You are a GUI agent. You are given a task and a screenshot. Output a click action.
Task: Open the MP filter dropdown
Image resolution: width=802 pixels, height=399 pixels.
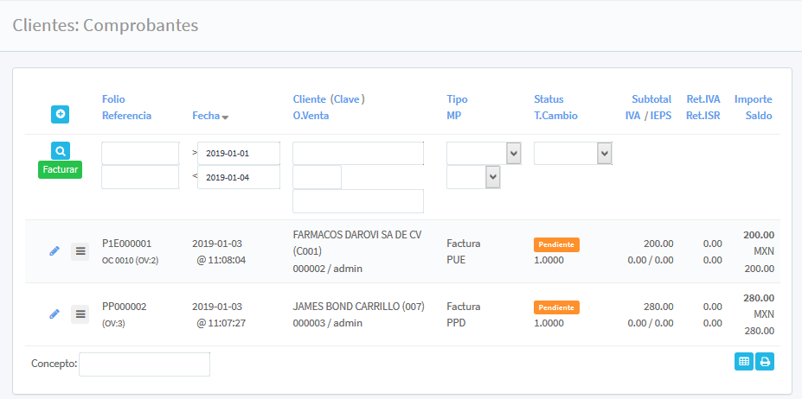473,177
